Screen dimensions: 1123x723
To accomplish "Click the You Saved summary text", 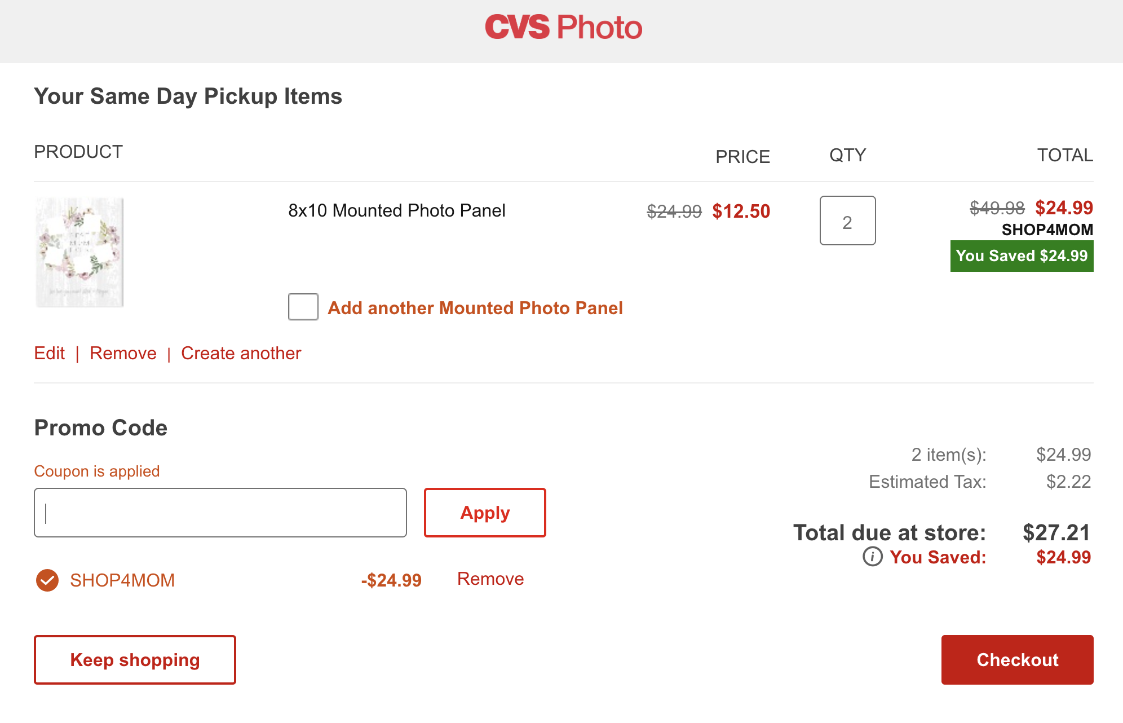I will tap(938, 557).
